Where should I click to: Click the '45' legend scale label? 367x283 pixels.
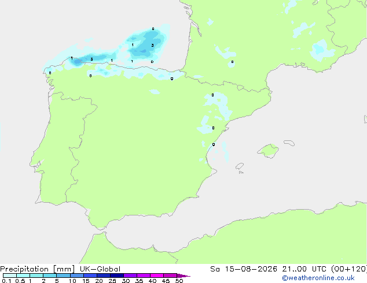click(166, 281)
